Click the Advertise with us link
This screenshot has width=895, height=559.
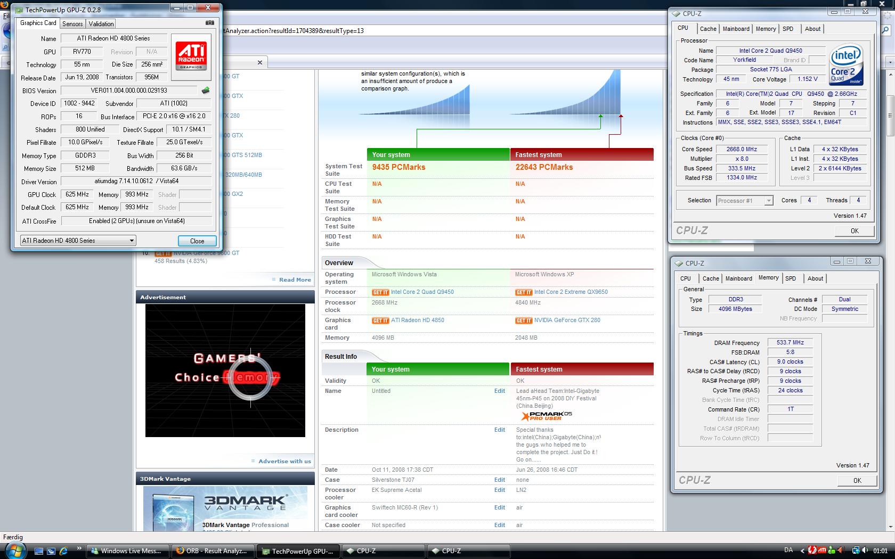click(x=284, y=462)
